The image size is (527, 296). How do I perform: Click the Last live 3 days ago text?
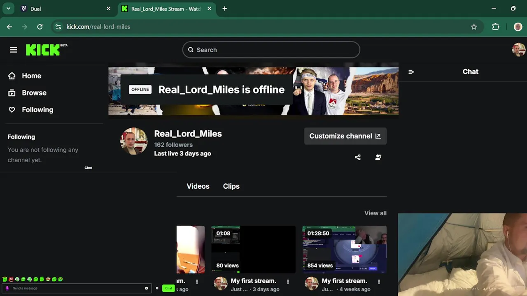coord(182,153)
